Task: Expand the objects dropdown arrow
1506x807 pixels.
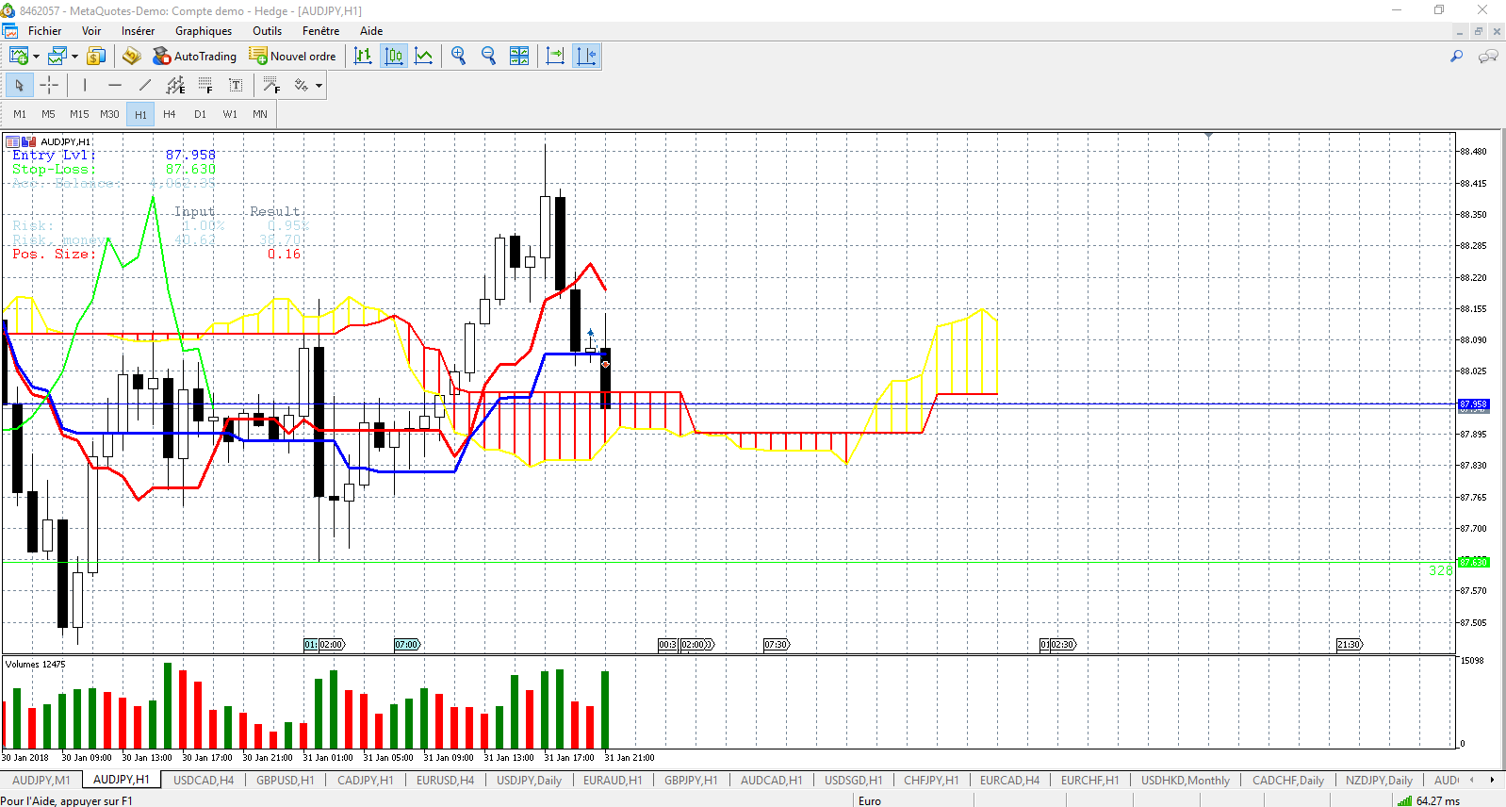Action: pyautogui.click(x=319, y=86)
